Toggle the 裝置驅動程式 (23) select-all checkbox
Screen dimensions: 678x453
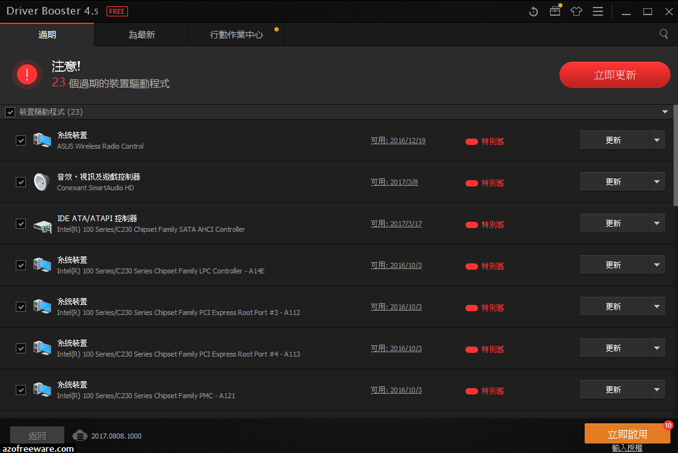(x=10, y=112)
